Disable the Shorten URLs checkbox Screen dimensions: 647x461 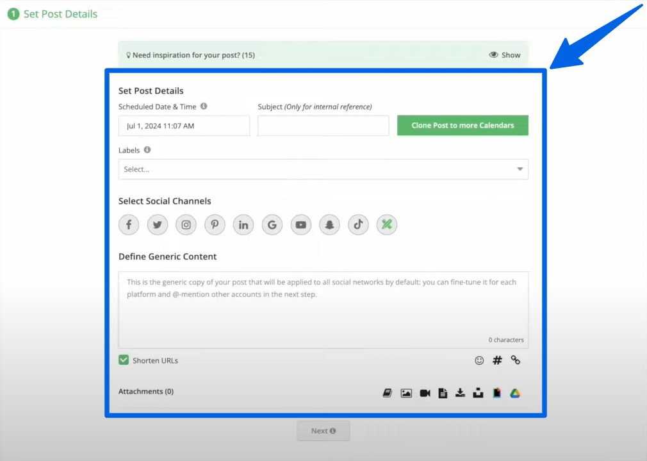click(x=123, y=360)
